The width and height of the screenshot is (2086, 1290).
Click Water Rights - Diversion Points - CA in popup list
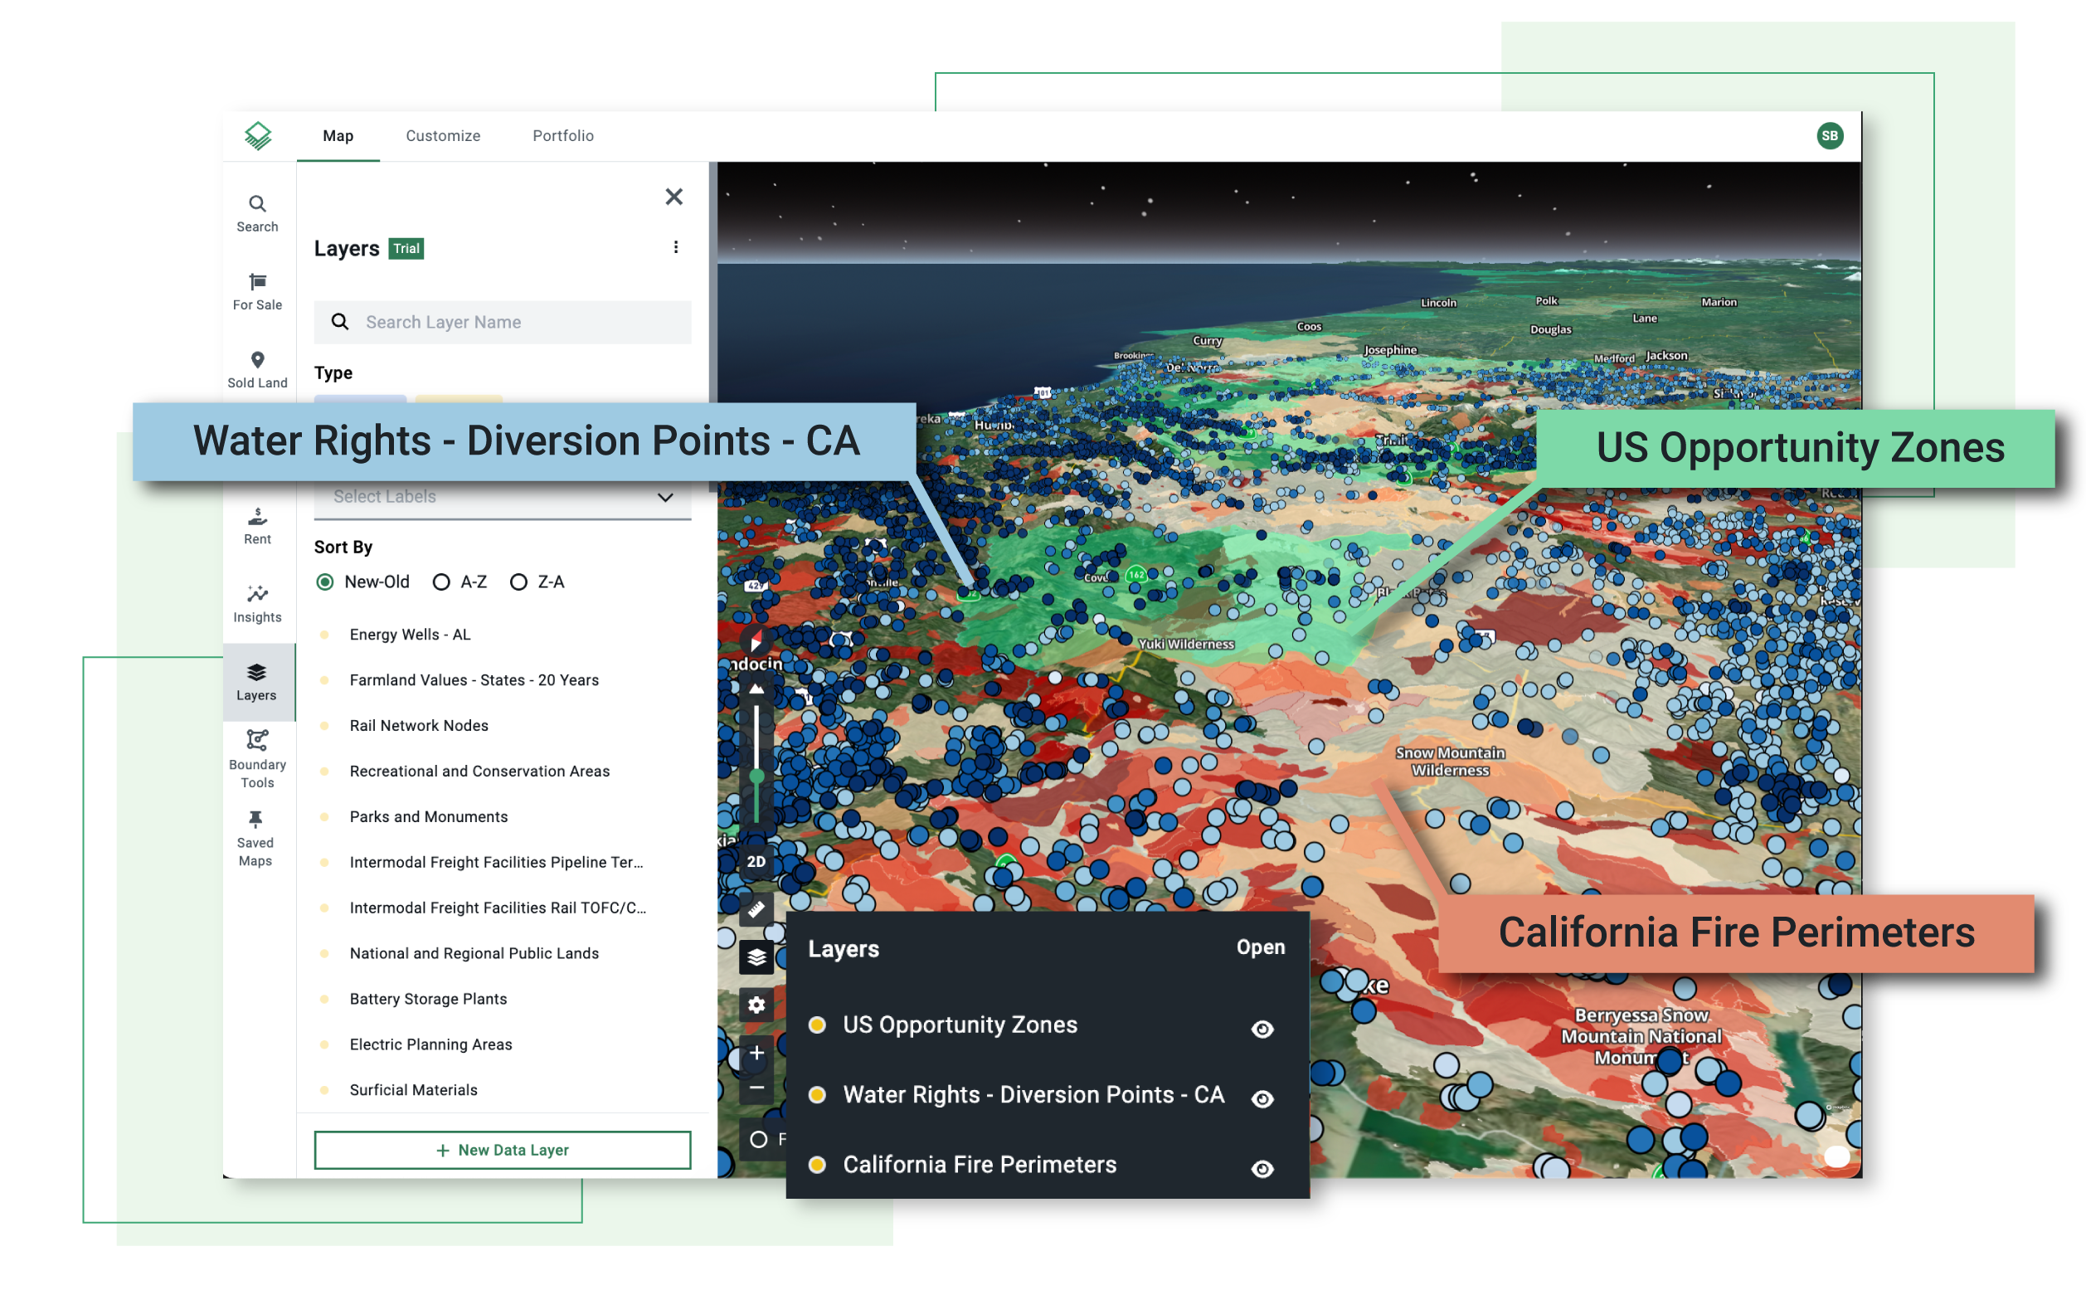1033,1094
